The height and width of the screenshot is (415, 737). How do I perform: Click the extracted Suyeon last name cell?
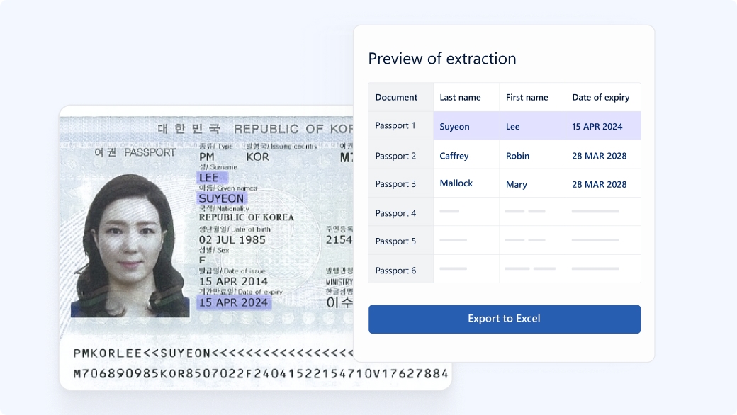454,126
